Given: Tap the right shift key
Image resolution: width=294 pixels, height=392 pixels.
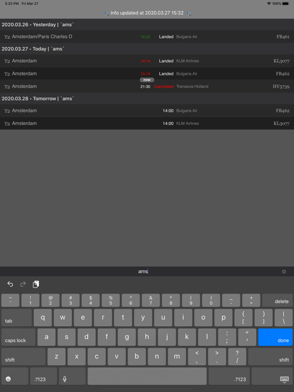Looking at the screenshot, I should pyautogui.click(x=270, y=357).
